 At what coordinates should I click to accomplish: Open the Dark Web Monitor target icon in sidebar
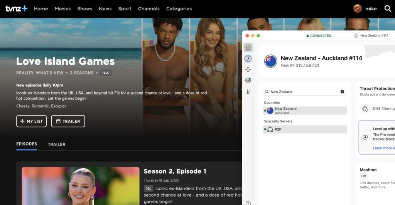coord(248,80)
